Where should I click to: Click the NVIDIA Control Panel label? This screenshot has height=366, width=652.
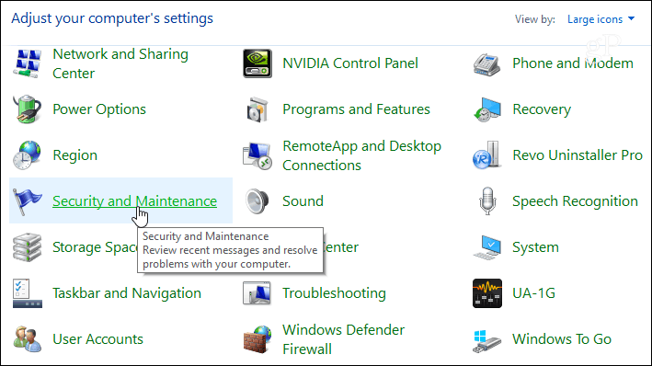pyautogui.click(x=350, y=63)
